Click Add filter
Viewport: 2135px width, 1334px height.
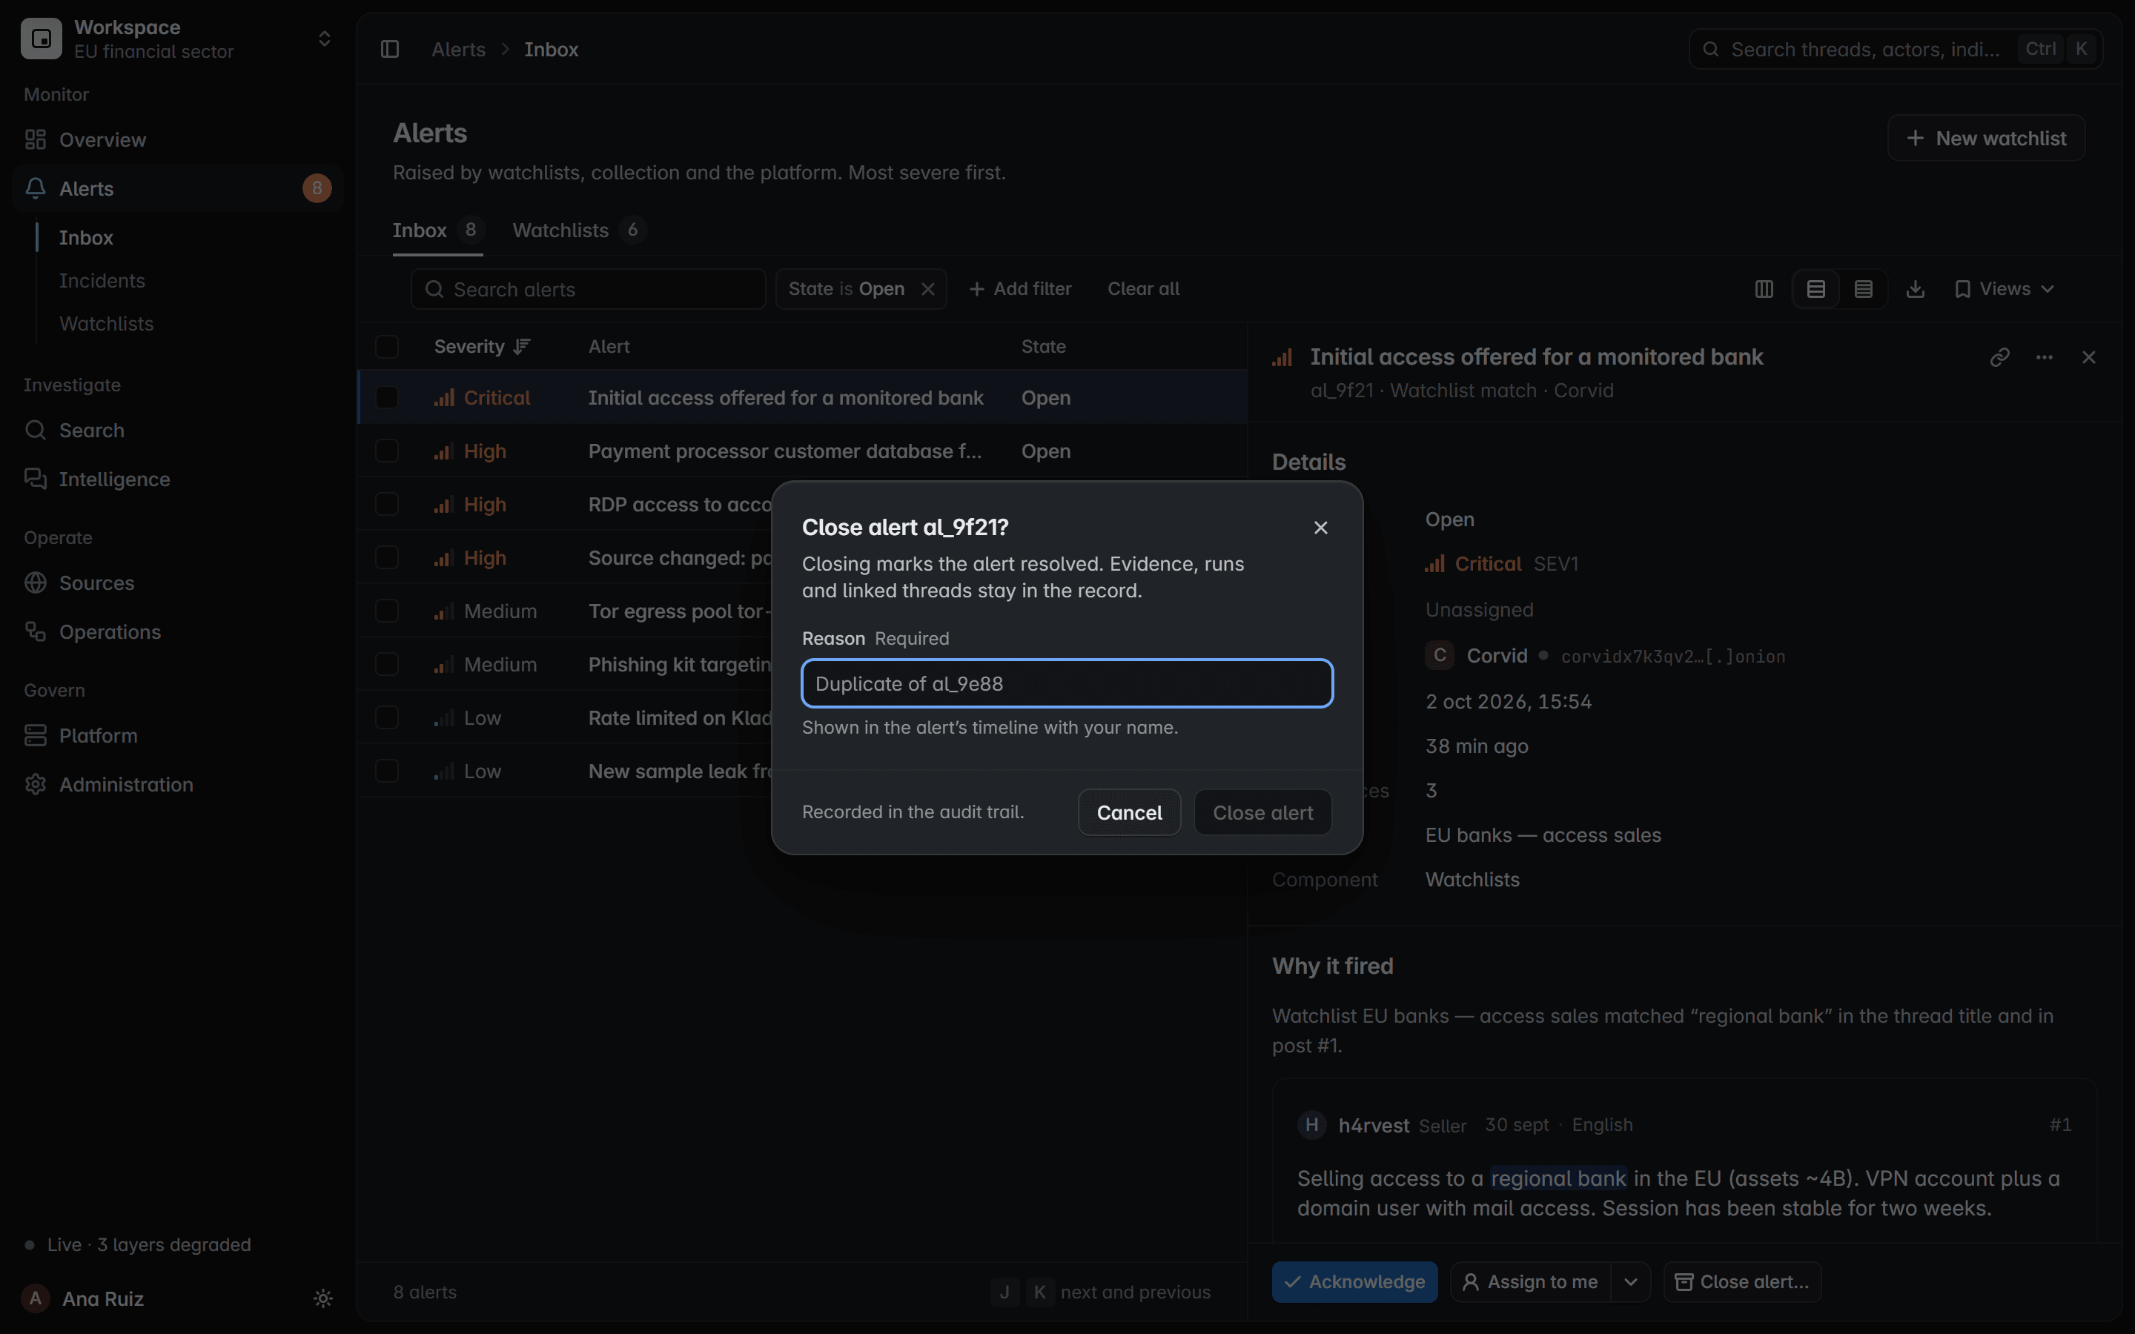click(1020, 289)
